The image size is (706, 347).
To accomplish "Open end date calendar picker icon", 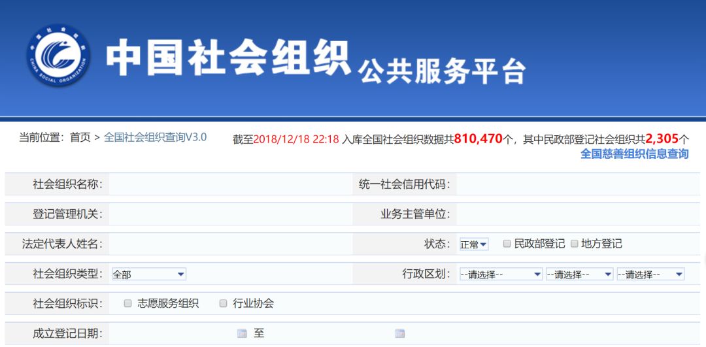I will click(x=399, y=333).
